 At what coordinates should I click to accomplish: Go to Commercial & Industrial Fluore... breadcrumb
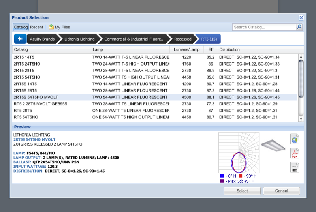(x=134, y=39)
